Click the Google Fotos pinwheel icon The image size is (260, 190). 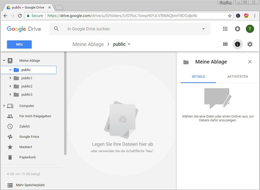10,137
